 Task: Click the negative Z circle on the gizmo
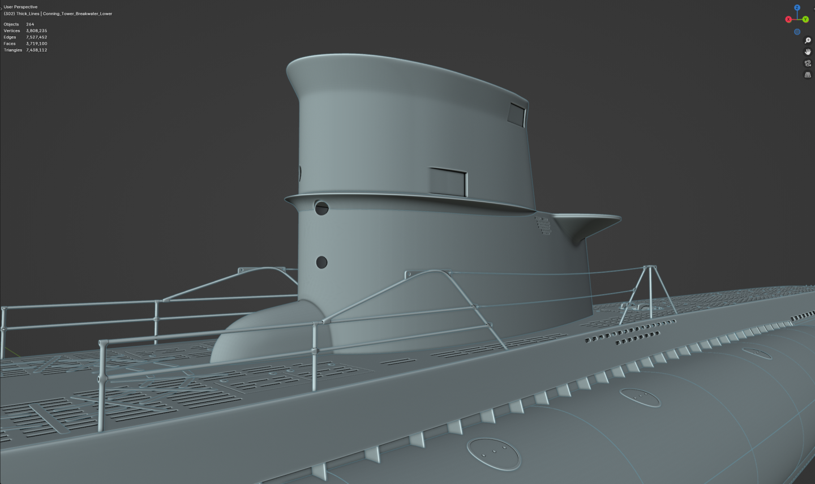[x=797, y=32]
